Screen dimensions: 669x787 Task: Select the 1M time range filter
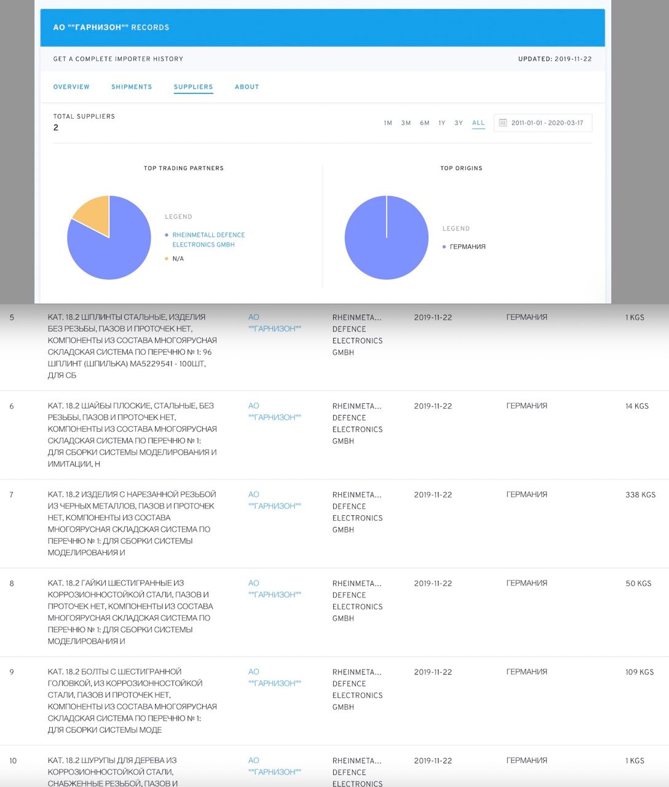(x=388, y=123)
